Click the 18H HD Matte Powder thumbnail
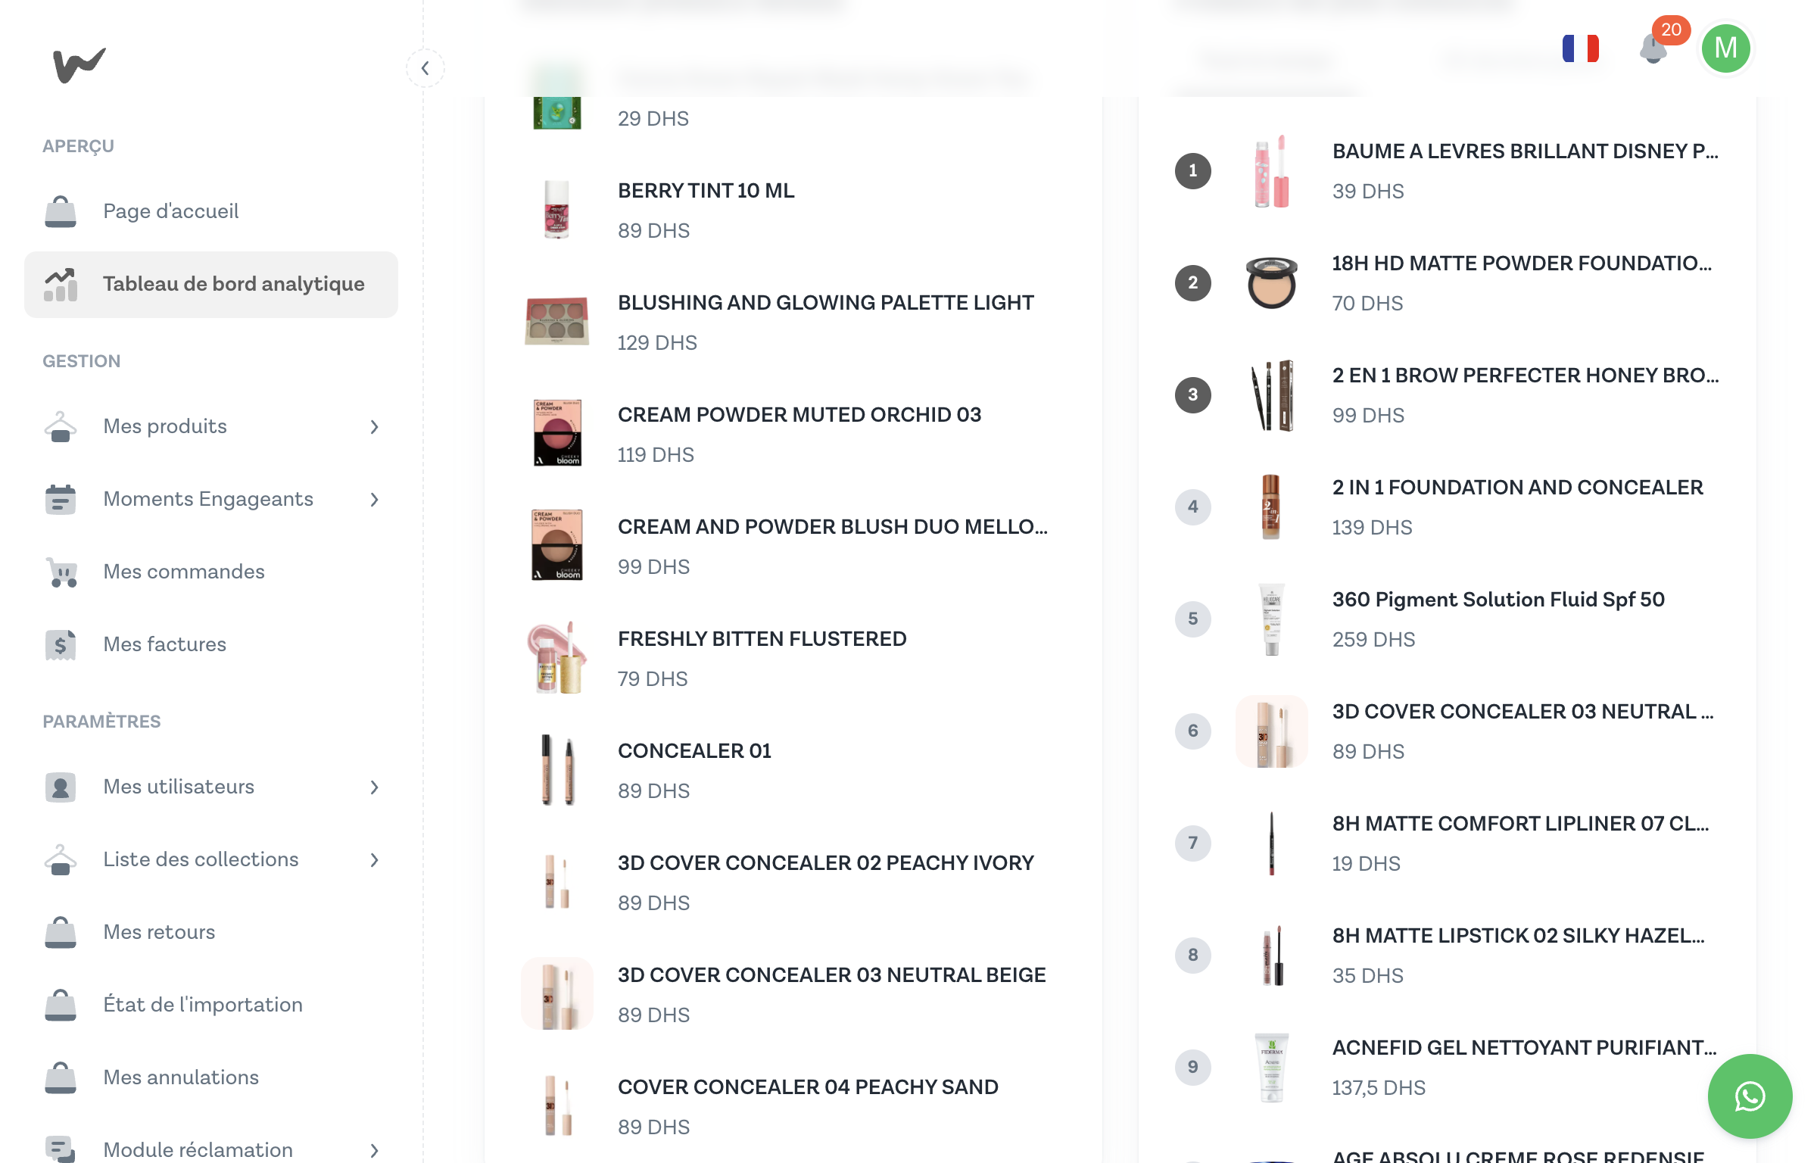This screenshot has height=1163, width=1817. pyautogui.click(x=1271, y=282)
